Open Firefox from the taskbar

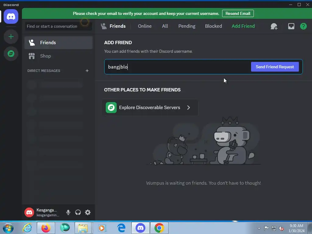pos(46,228)
